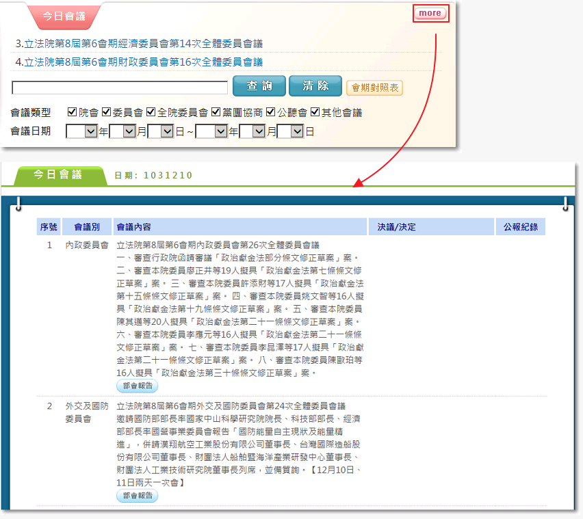Open the end year dropdown

(211, 131)
